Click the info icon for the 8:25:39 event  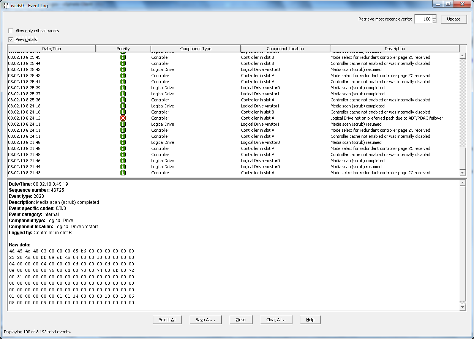123,88
